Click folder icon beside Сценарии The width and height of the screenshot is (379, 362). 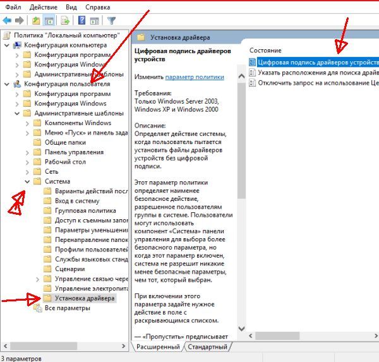[x=47, y=269]
